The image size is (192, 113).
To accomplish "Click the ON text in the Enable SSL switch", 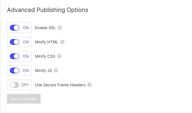I will point(26,28).
